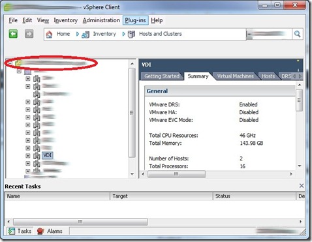Viewport: 312px width, 242px height.
Task: Click the VMware DRS Enabled value
Action: [248, 104]
